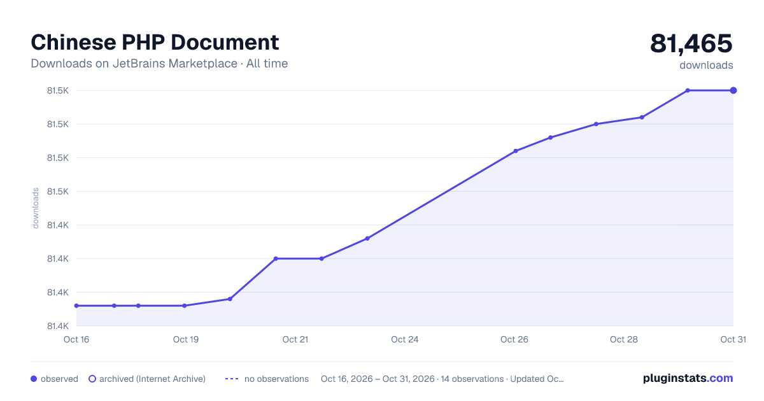Click the 81,465 total downloads number

pos(691,43)
